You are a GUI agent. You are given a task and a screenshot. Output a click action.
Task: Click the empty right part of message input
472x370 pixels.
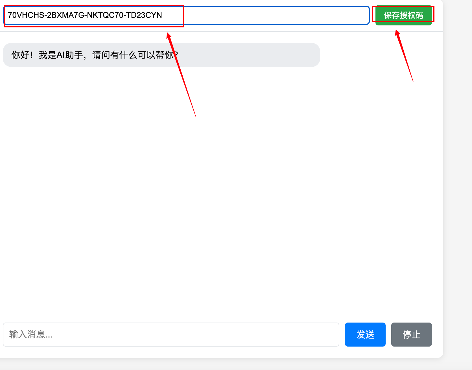(x=254, y=334)
